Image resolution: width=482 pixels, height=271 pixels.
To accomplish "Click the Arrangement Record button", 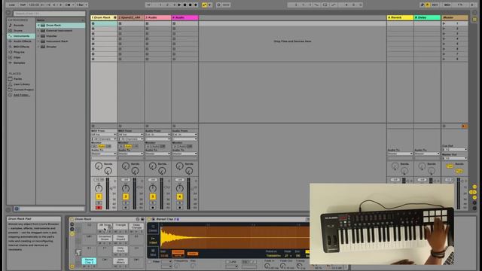I will click(191, 5).
